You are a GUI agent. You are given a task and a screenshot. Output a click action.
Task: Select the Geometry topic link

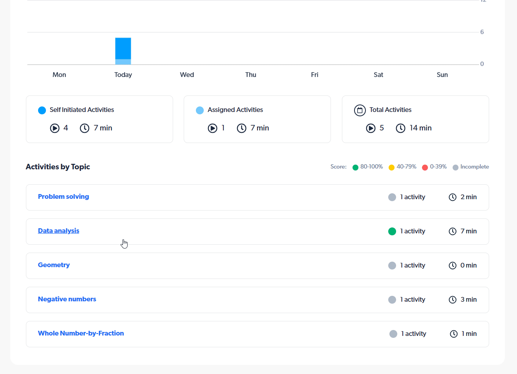click(54, 265)
